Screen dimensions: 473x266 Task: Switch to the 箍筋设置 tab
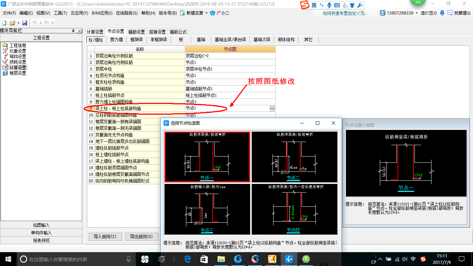[137, 32]
